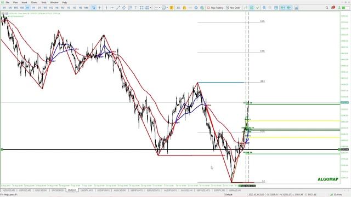Viewport: 351px width, 197px height.
Task: Open the Charts menu
Action: (x=34, y=2)
